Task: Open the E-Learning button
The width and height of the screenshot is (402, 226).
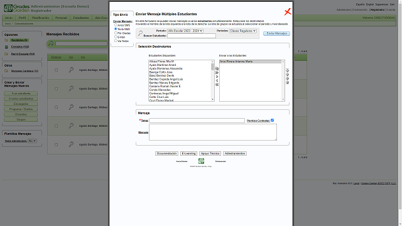Action: [188, 153]
